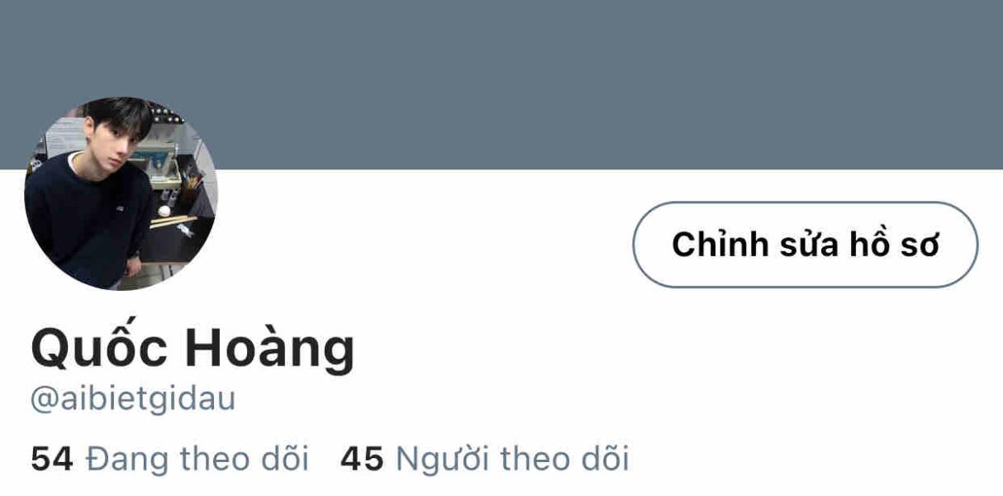Tap the Đang theo dõi label text

point(197,459)
